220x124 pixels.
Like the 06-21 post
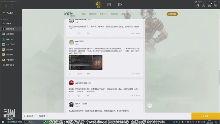coord(88,33)
